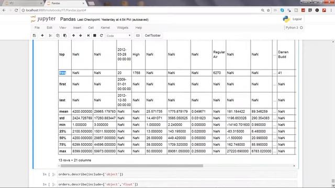The height and width of the screenshot is (188, 335).
Task: Click the dark round extension icon
Action: click(317, 10)
